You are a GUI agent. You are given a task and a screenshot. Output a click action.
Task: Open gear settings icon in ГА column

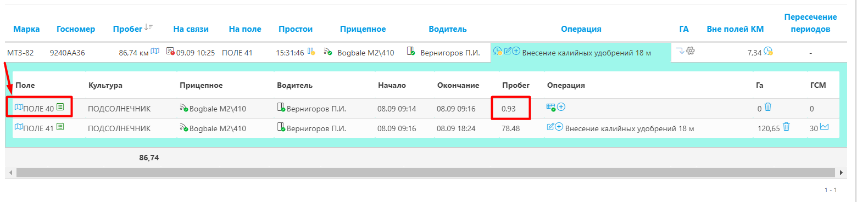point(691,51)
